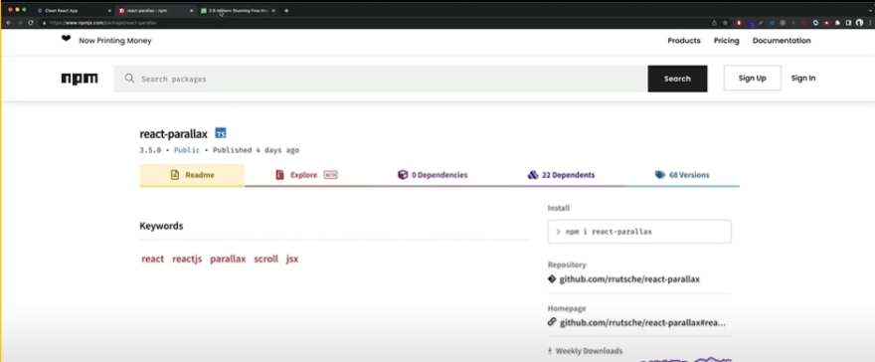This screenshot has height=362, width=875.
Task: Bookmark the page with the star icon
Action: pyautogui.click(x=725, y=23)
